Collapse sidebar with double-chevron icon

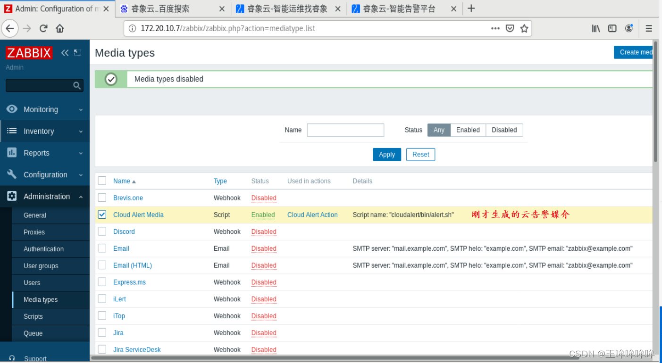click(x=65, y=53)
